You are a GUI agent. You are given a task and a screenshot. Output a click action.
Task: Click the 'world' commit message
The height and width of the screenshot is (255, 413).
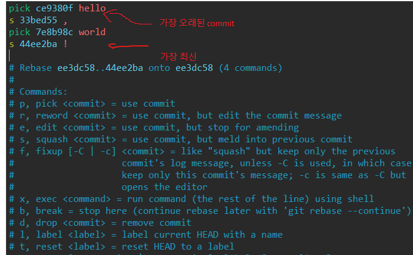click(x=92, y=32)
